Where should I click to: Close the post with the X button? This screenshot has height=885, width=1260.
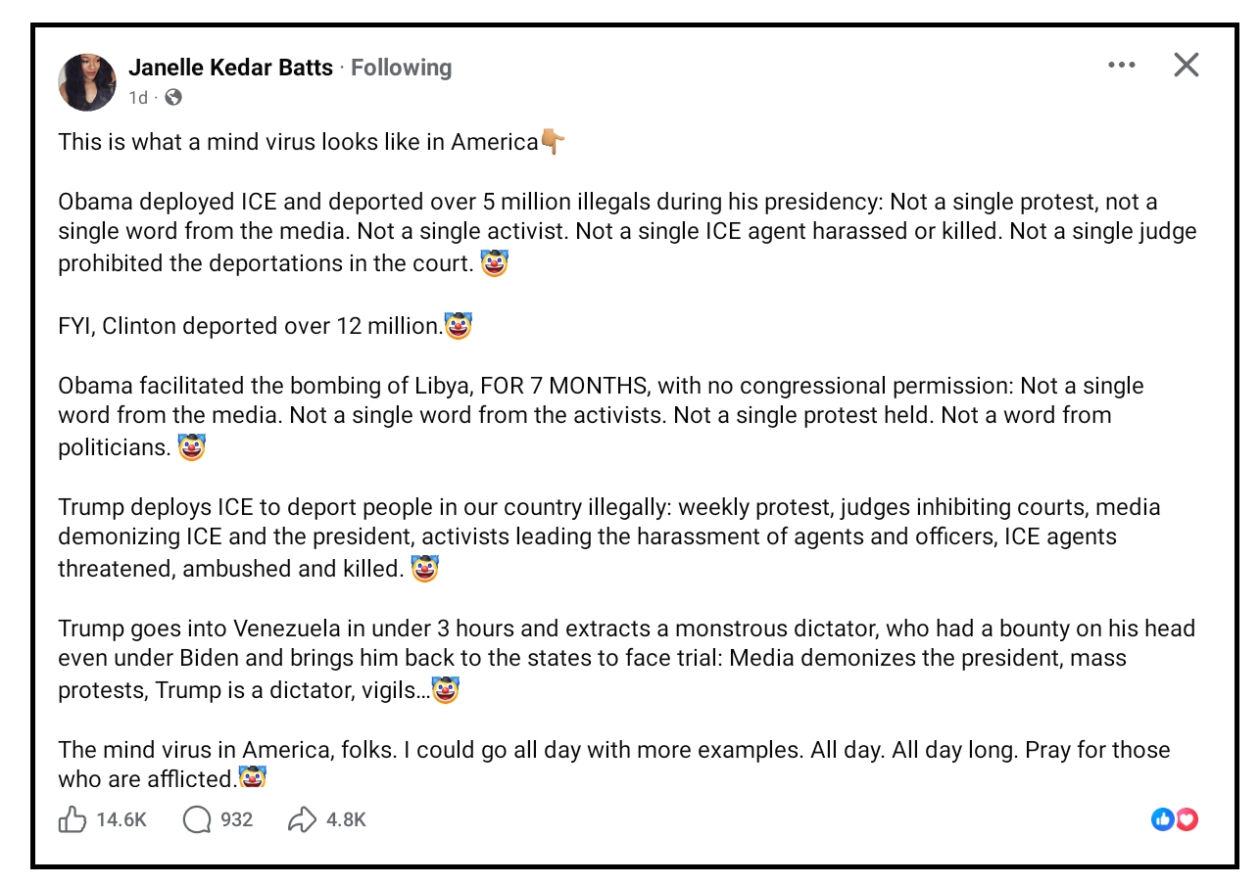coord(1186,66)
